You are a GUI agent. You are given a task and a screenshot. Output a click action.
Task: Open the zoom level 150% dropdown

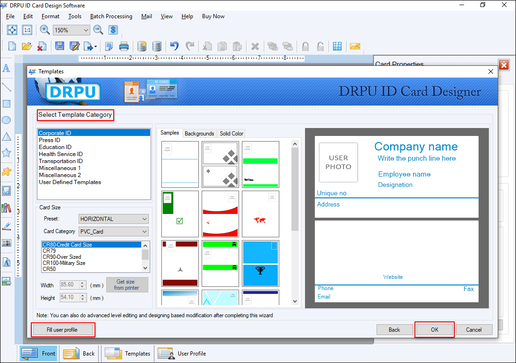(86, 30)
